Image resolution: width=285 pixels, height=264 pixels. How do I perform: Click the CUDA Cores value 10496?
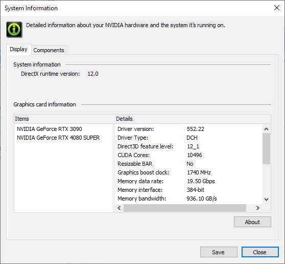tap(195, 156)
